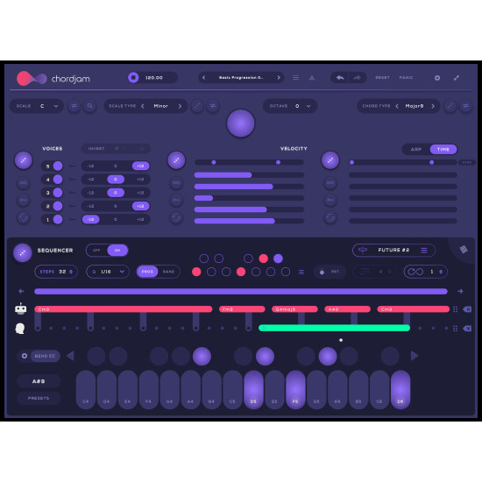Click the RESET button
This screenshot has height=482, width=482.
pyautogui.click(x=382, y=77)
